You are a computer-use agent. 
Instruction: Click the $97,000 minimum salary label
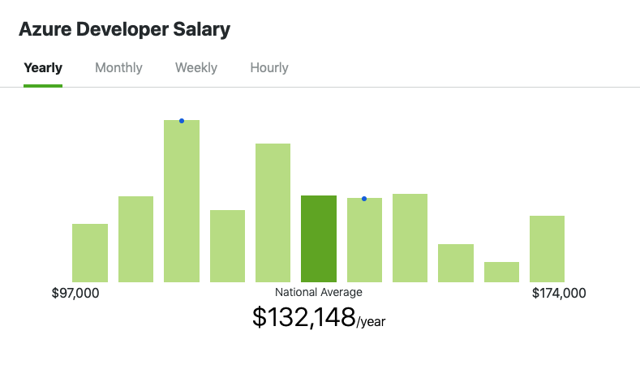(75, 293)
